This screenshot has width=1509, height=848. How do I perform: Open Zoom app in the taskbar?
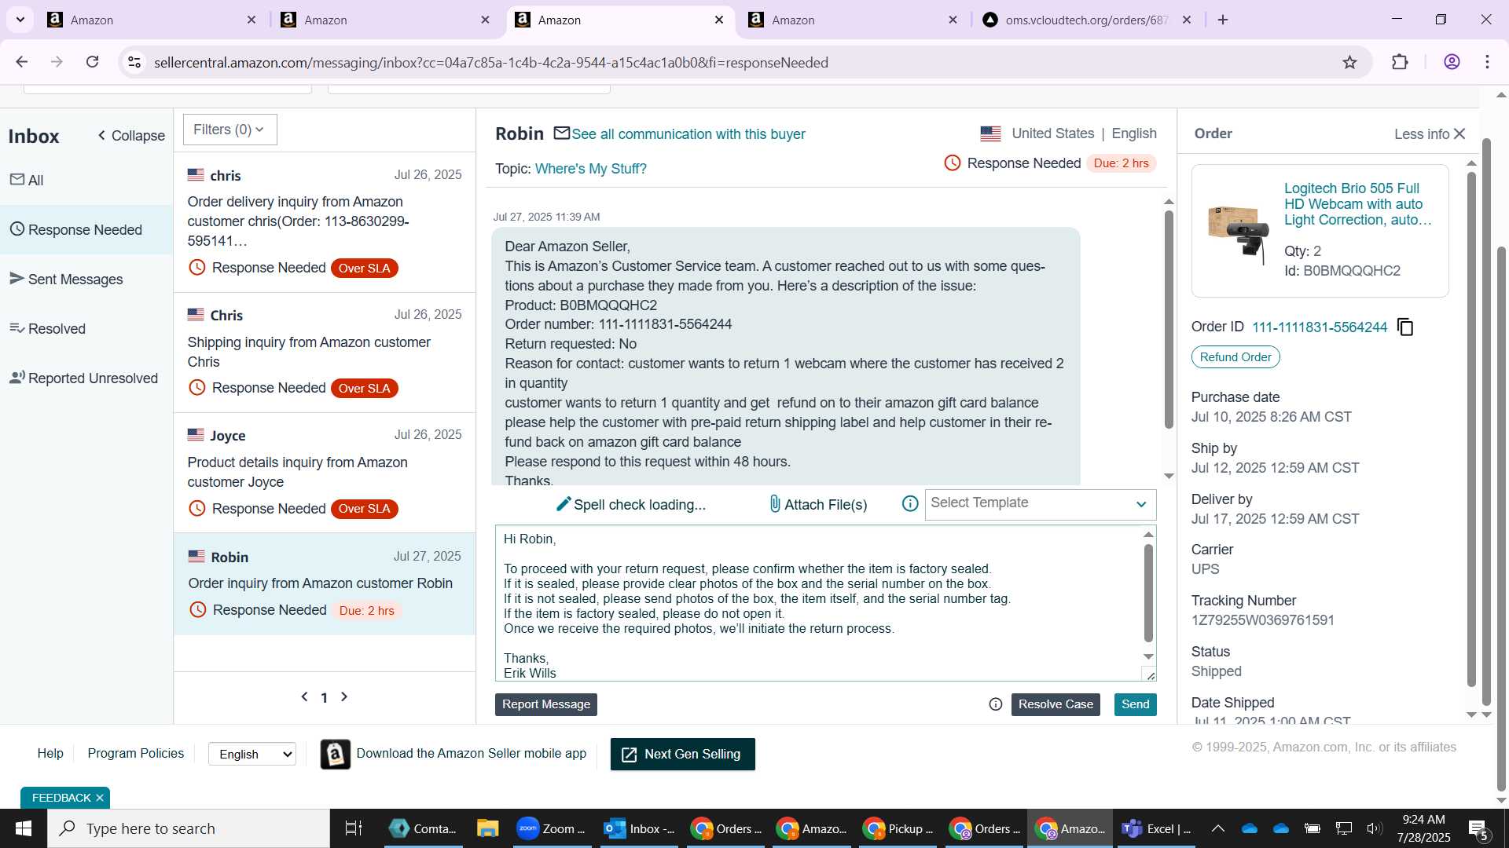pyautogui.click(x=552, y=828)
